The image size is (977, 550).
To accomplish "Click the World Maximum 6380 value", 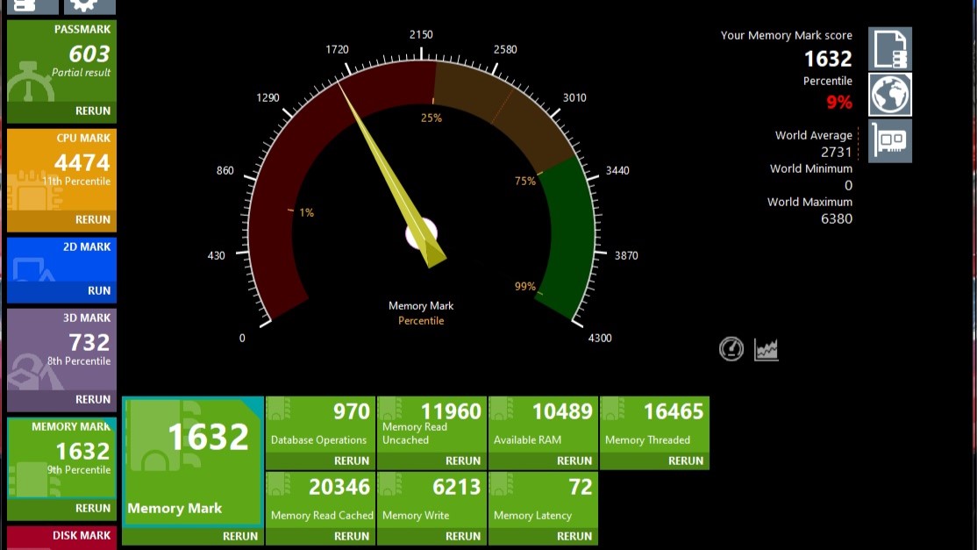I will point(836,218).
